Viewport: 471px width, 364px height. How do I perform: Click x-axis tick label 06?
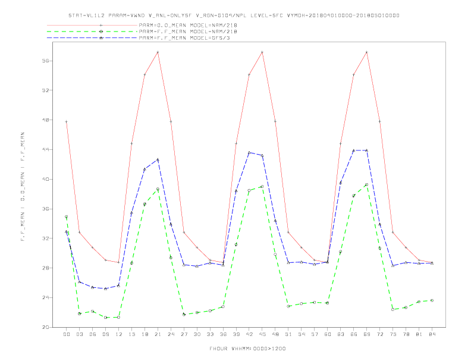pos(93,334)
